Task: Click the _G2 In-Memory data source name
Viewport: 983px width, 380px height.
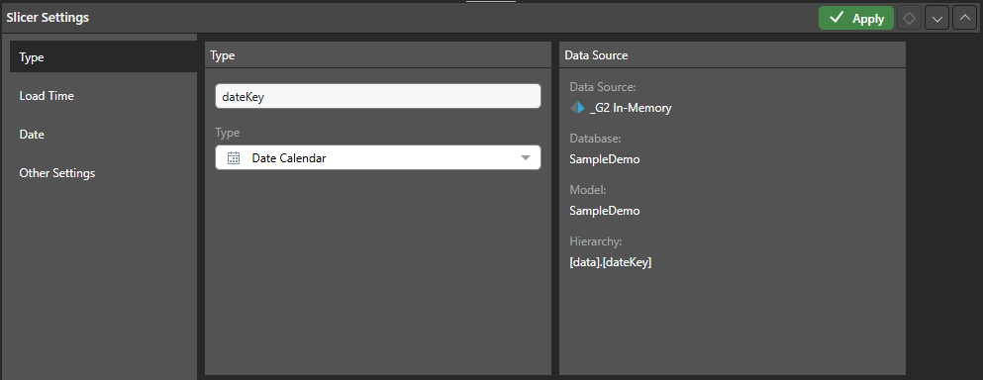Action: pyautogui.click(x=631, y=108)
